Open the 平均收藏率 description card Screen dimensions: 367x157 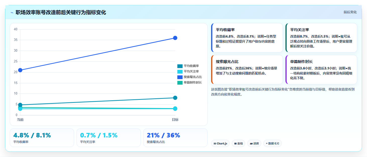(247, 38)
